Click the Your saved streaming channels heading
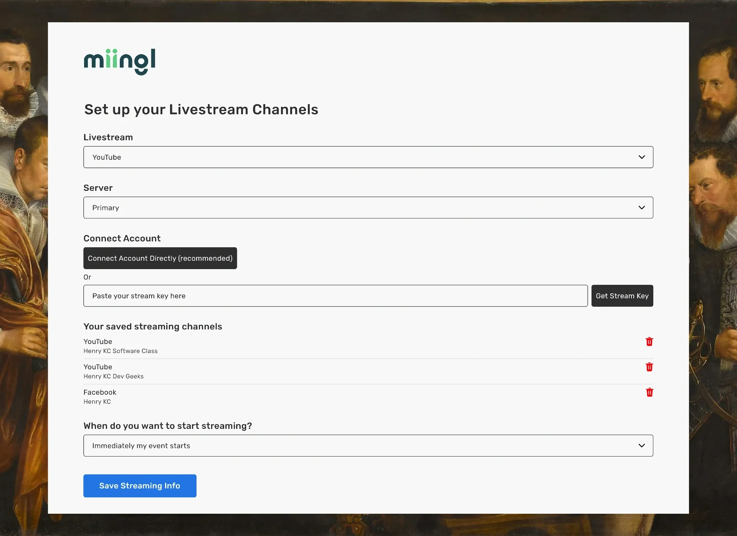The image size is (737, 536). [x=153, y=326]
